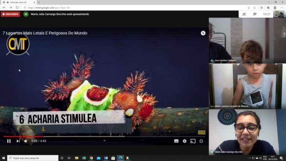View site lock information icon
This screenshot has height=161, width=286.
click(x=25, y=8)
